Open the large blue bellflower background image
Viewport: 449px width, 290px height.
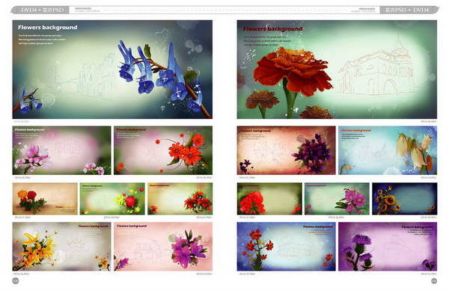(x=112, y=70)
